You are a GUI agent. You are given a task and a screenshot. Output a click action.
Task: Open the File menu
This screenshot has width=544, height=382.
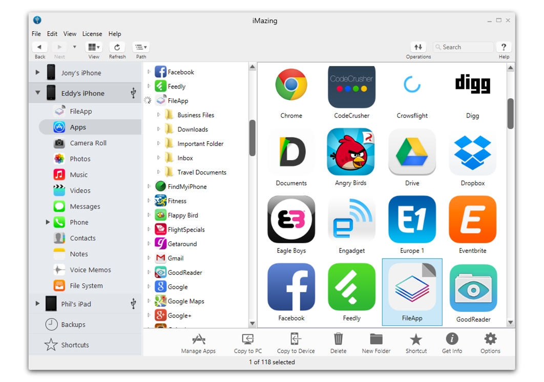click(36, 34)
